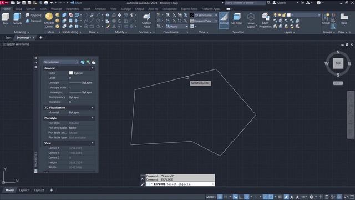Click the Smooth Object mesh button
This screenshot has height=200, width=355.
[x=49, y=21]
